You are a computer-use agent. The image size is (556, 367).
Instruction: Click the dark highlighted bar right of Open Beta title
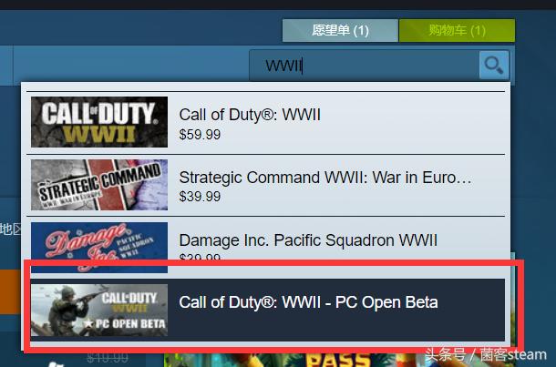point(471,311)
